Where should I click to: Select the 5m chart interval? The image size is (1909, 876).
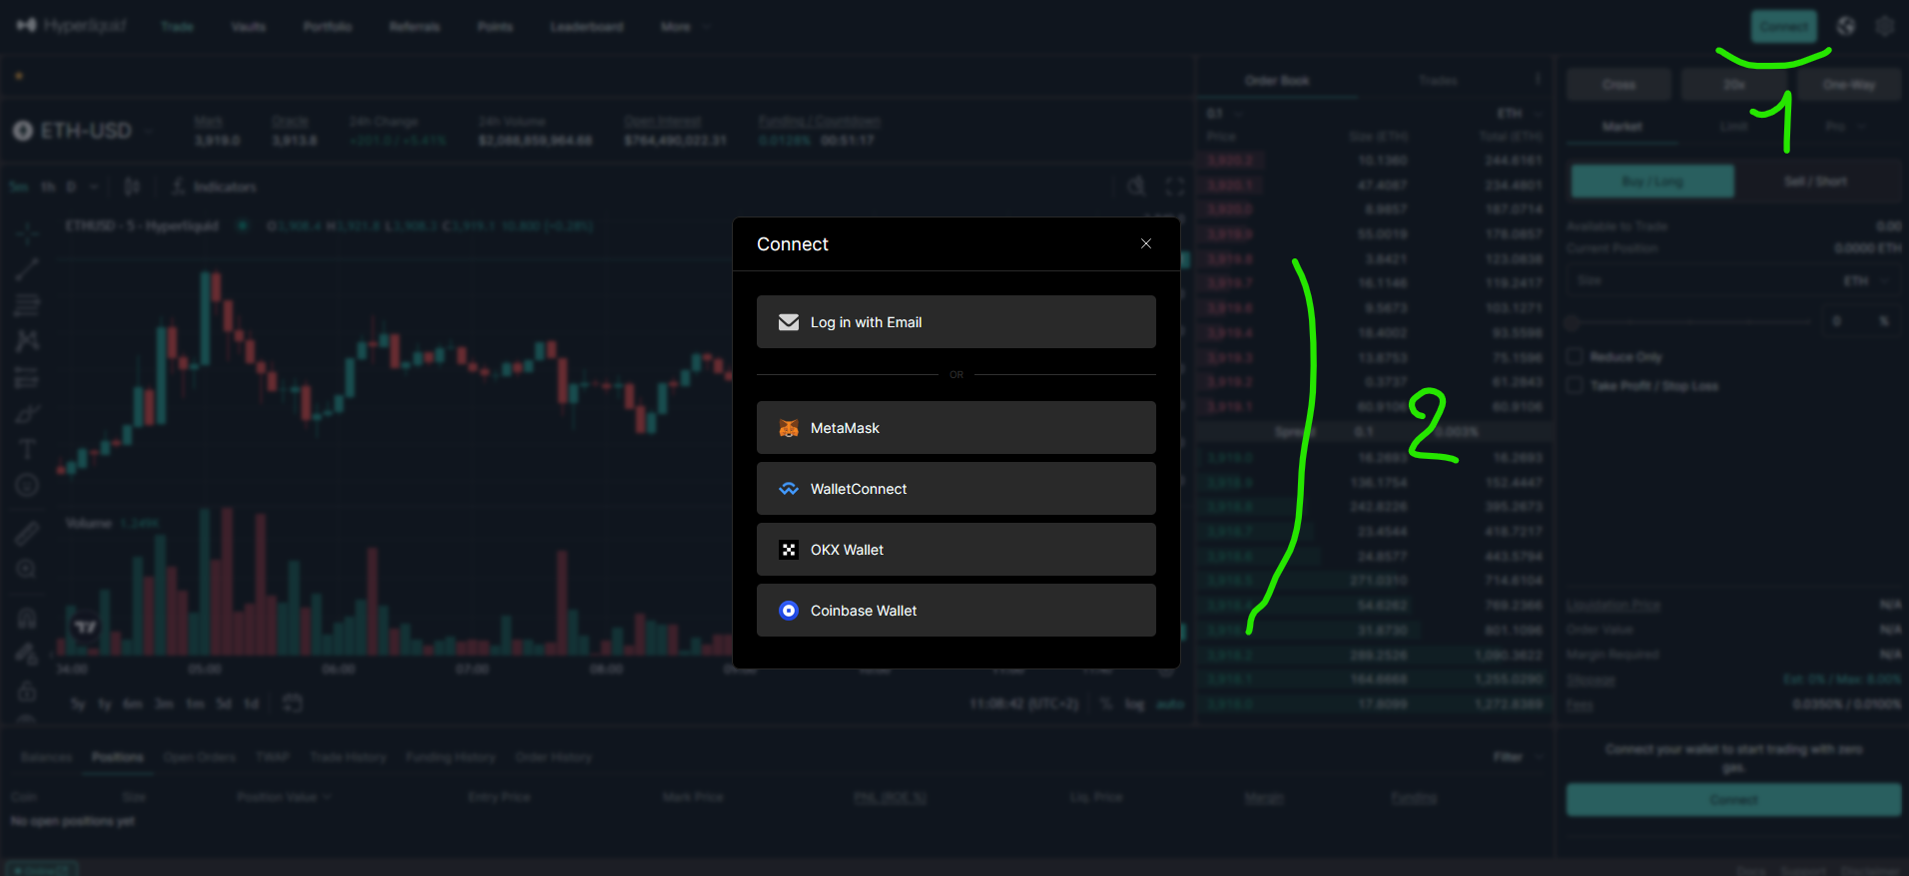point(19,187)
